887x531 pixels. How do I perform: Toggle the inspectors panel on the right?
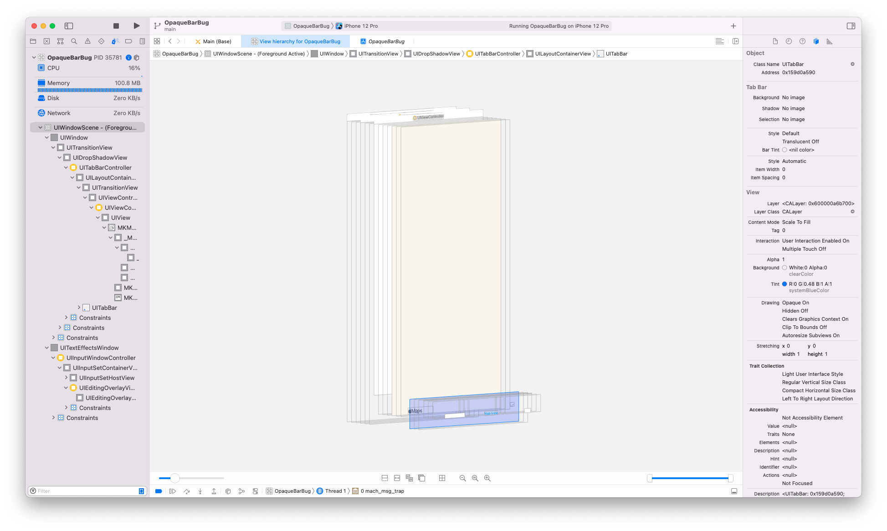click(851, 26)
